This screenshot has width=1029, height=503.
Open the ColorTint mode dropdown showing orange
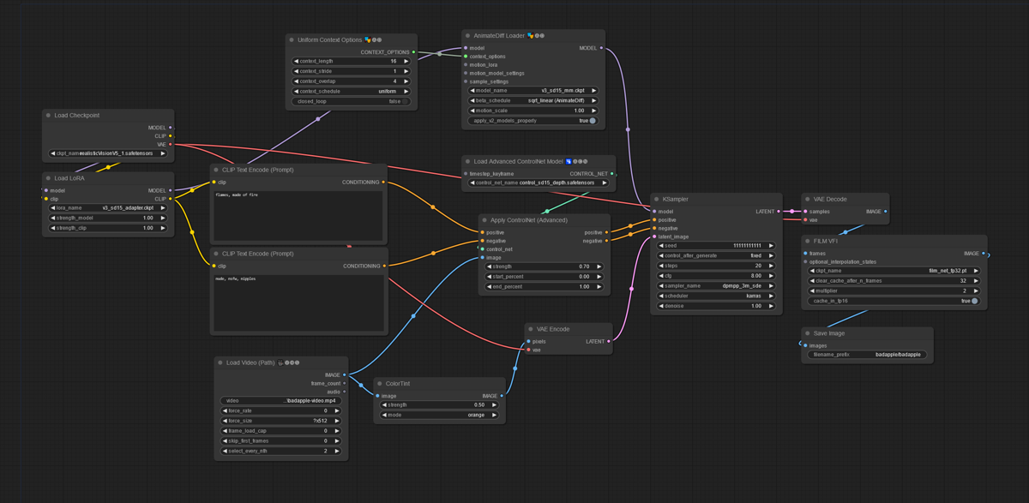(437, 415)
